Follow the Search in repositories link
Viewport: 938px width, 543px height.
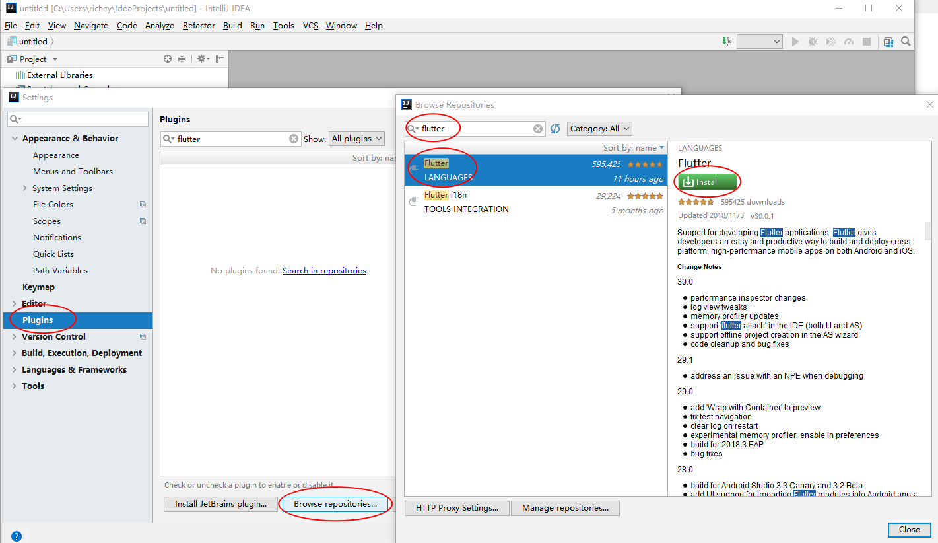[x=324, y=271]
